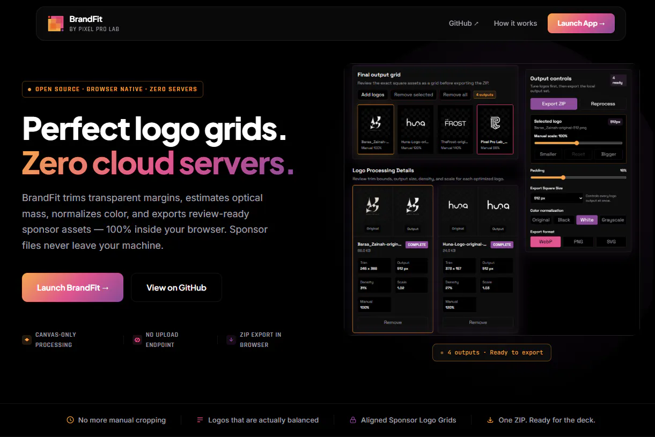Adjust the Padding slider
655x437 pixels.
tap(578, 177)
